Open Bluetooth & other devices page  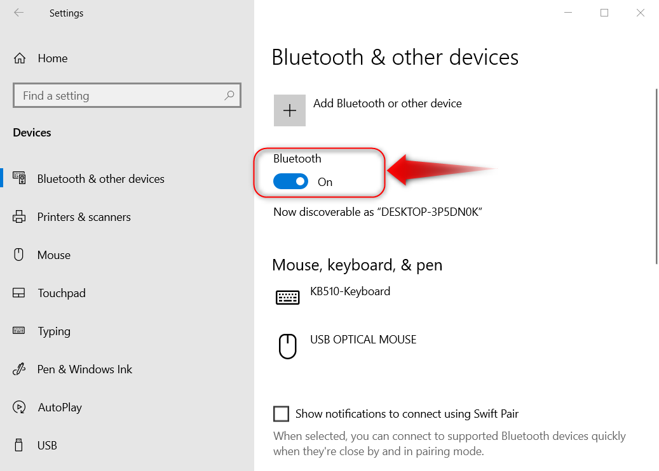tap(100, 179)
